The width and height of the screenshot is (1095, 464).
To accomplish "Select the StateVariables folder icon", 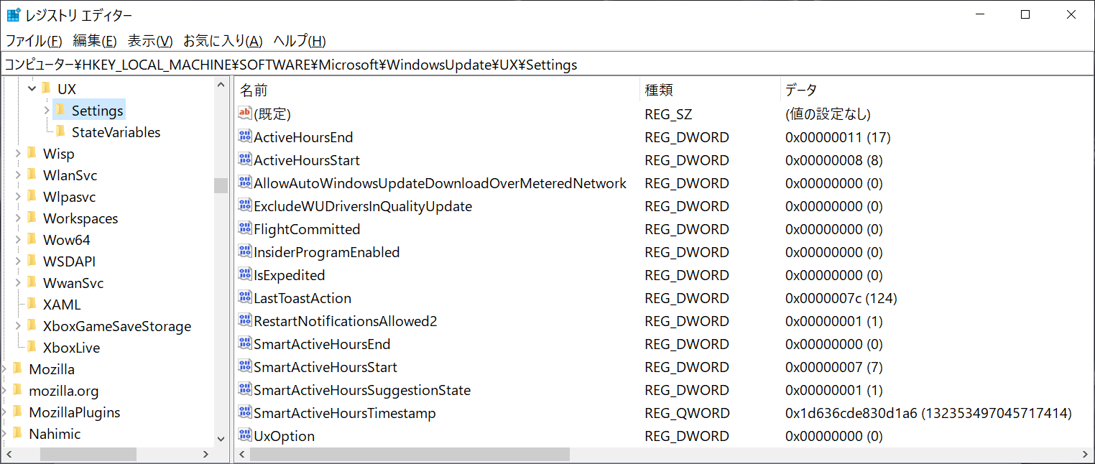I will 61,131.
